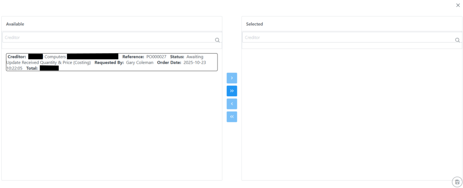The height and width of the screenshot is (188, 463).
Task: Click the save icon at bottom right
Action: 457,182
